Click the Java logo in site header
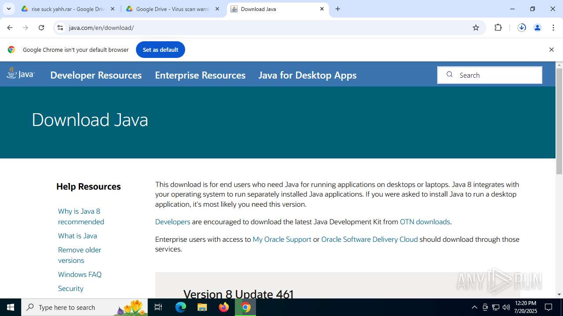Image resolution: width=563 pixels, height=316 pixels. click(x=21, y=74)
